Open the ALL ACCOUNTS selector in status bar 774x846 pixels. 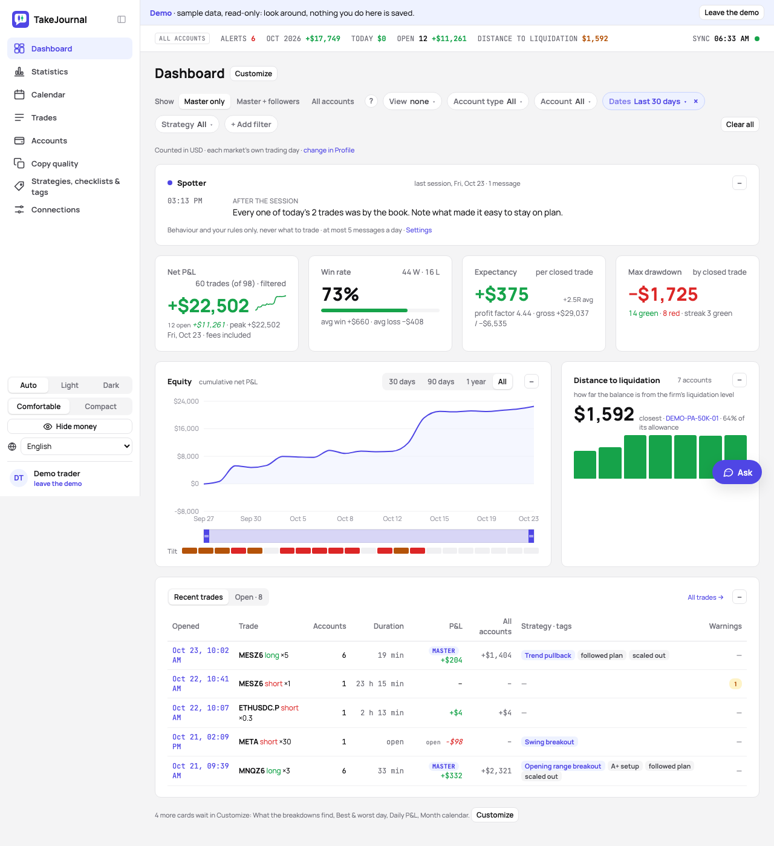click(x=183, y=39)
